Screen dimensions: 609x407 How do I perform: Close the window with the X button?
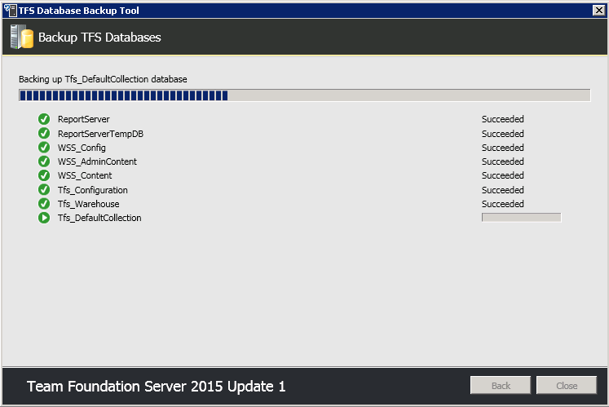(599, 10)
